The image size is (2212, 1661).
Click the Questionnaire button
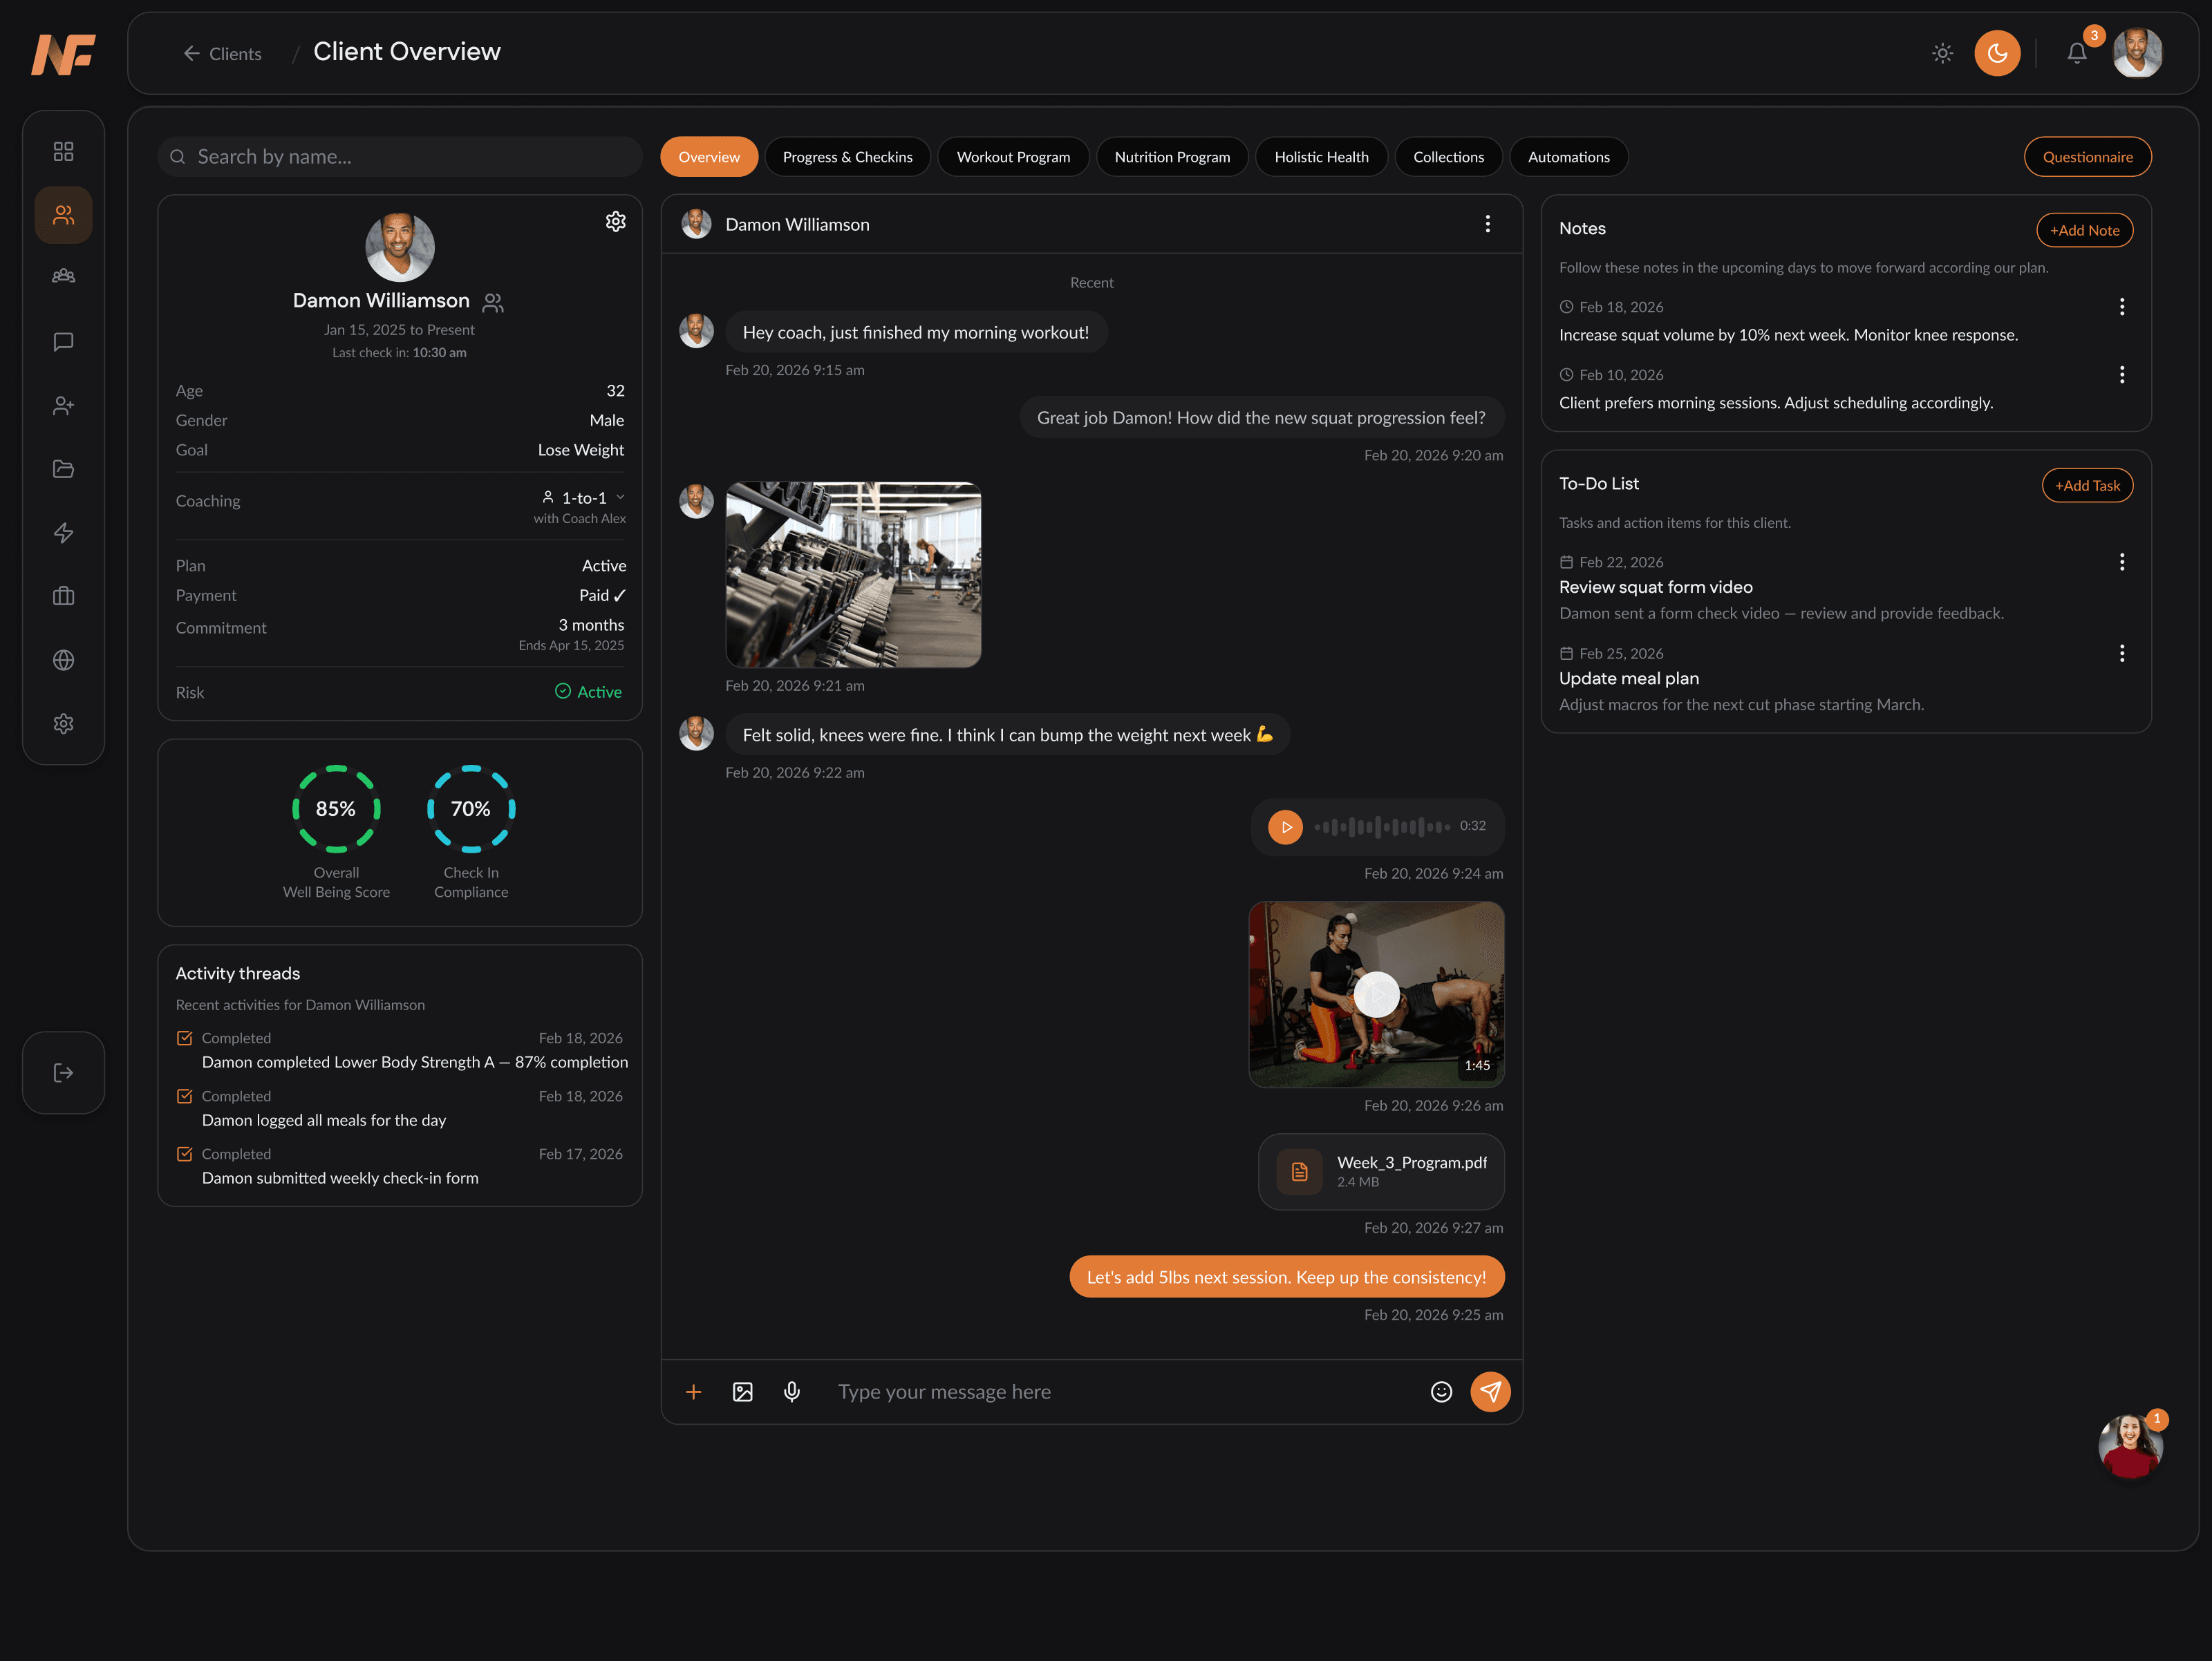pos(2087,157)
